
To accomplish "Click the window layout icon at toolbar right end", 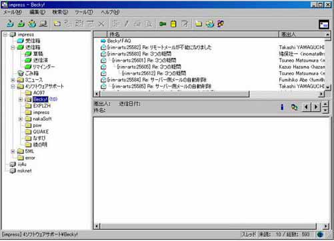I will coord(324,25).
